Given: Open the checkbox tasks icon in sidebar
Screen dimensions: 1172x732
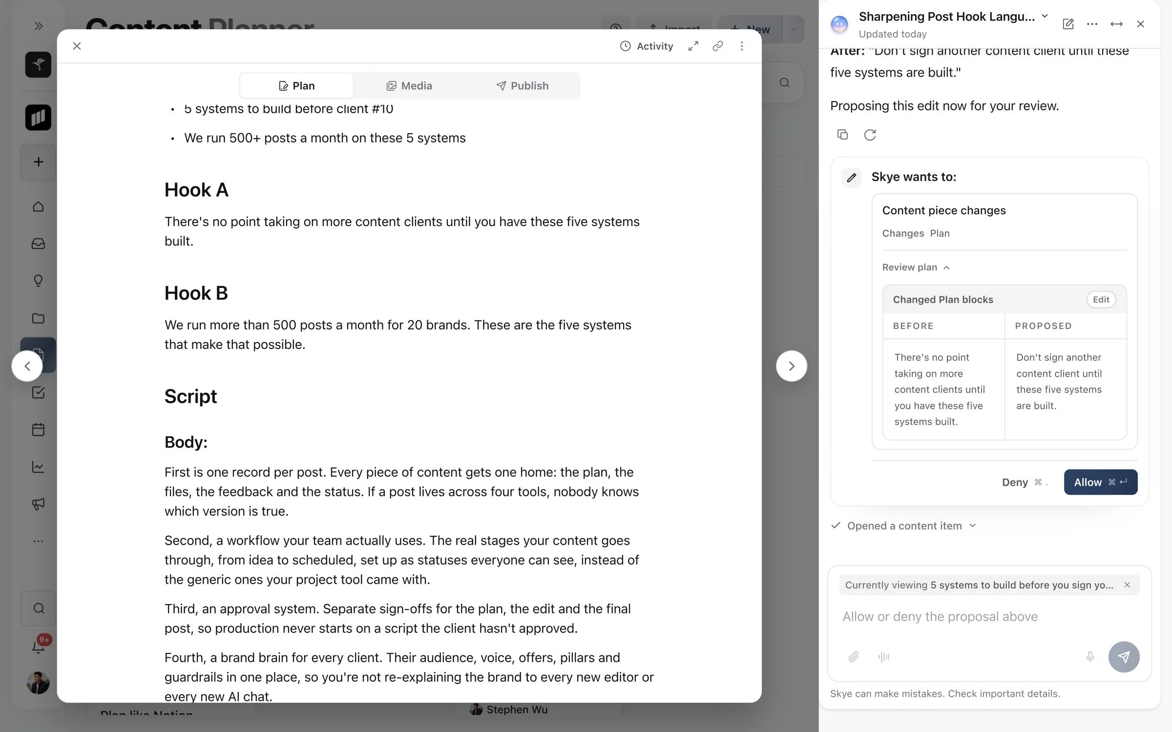Looking at the screenshot, I should (x=38, y=392).
